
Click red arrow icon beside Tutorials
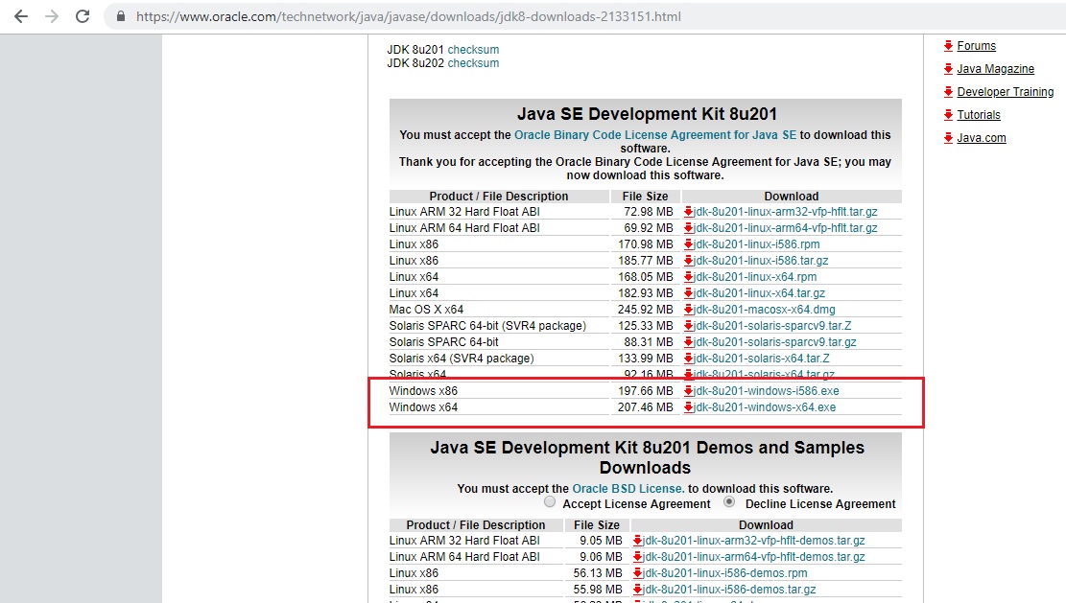point(948,115)
